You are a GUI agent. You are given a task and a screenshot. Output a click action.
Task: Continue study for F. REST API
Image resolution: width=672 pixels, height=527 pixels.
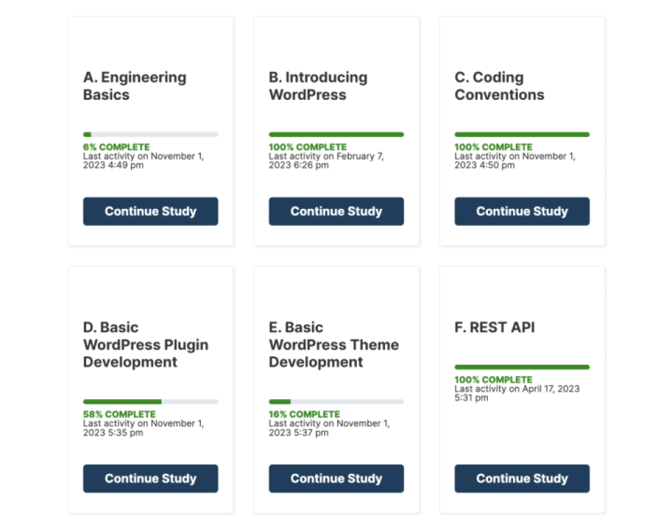[522, 478]
